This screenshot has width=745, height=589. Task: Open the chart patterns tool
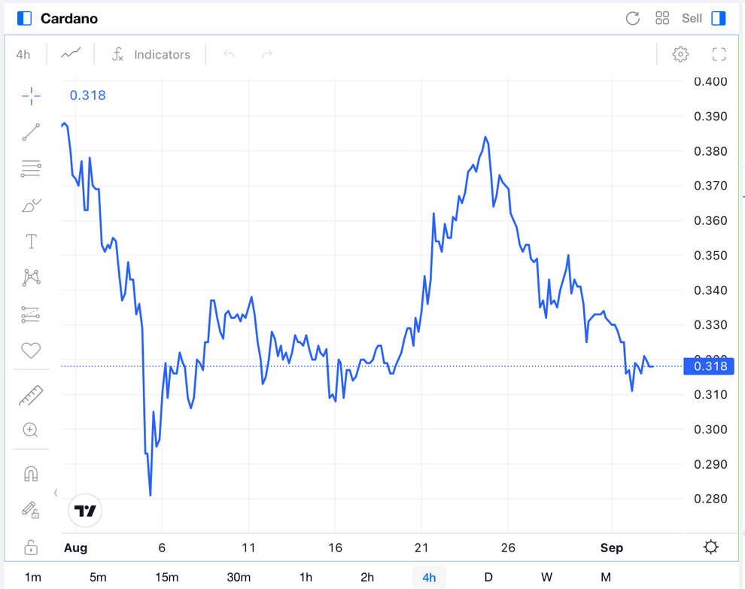point(31,278)
